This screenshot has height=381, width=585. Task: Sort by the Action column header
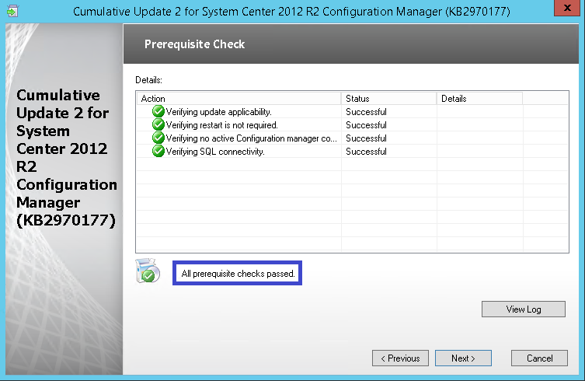(239, 99)
